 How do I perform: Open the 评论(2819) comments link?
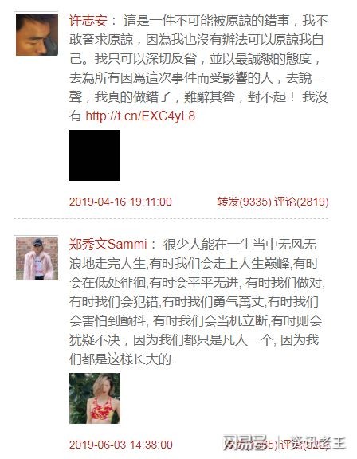tap(301, 202)
